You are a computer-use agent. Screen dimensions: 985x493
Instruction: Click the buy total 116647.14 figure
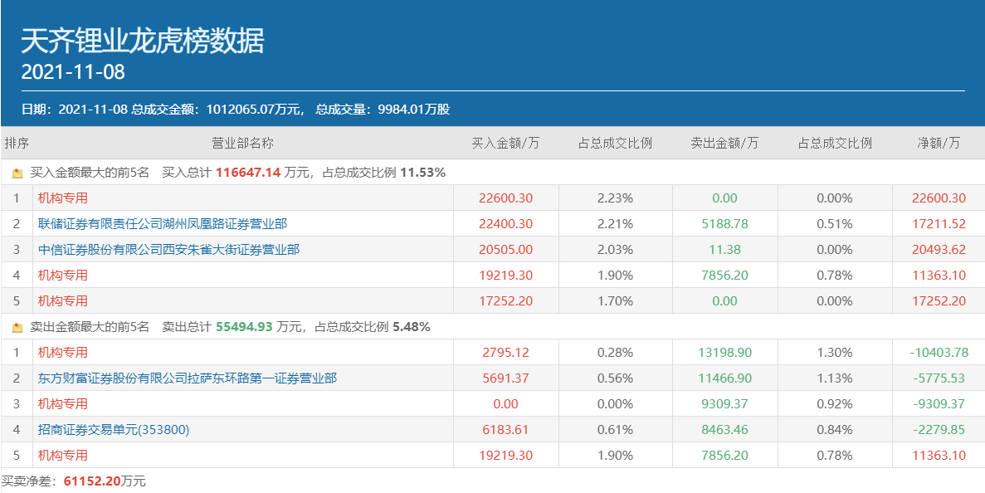[248, 173]
